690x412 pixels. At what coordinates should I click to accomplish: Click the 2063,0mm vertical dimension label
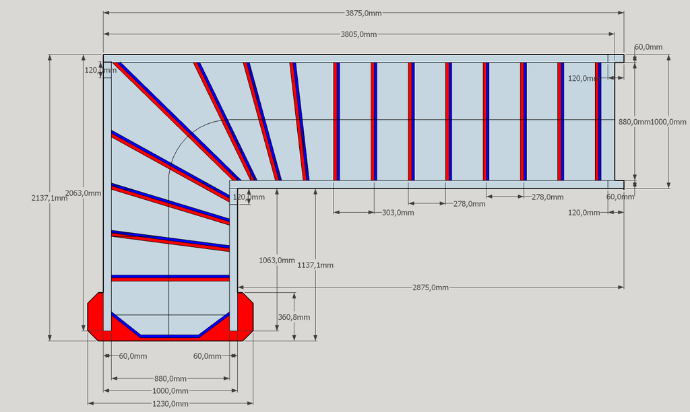83,193
